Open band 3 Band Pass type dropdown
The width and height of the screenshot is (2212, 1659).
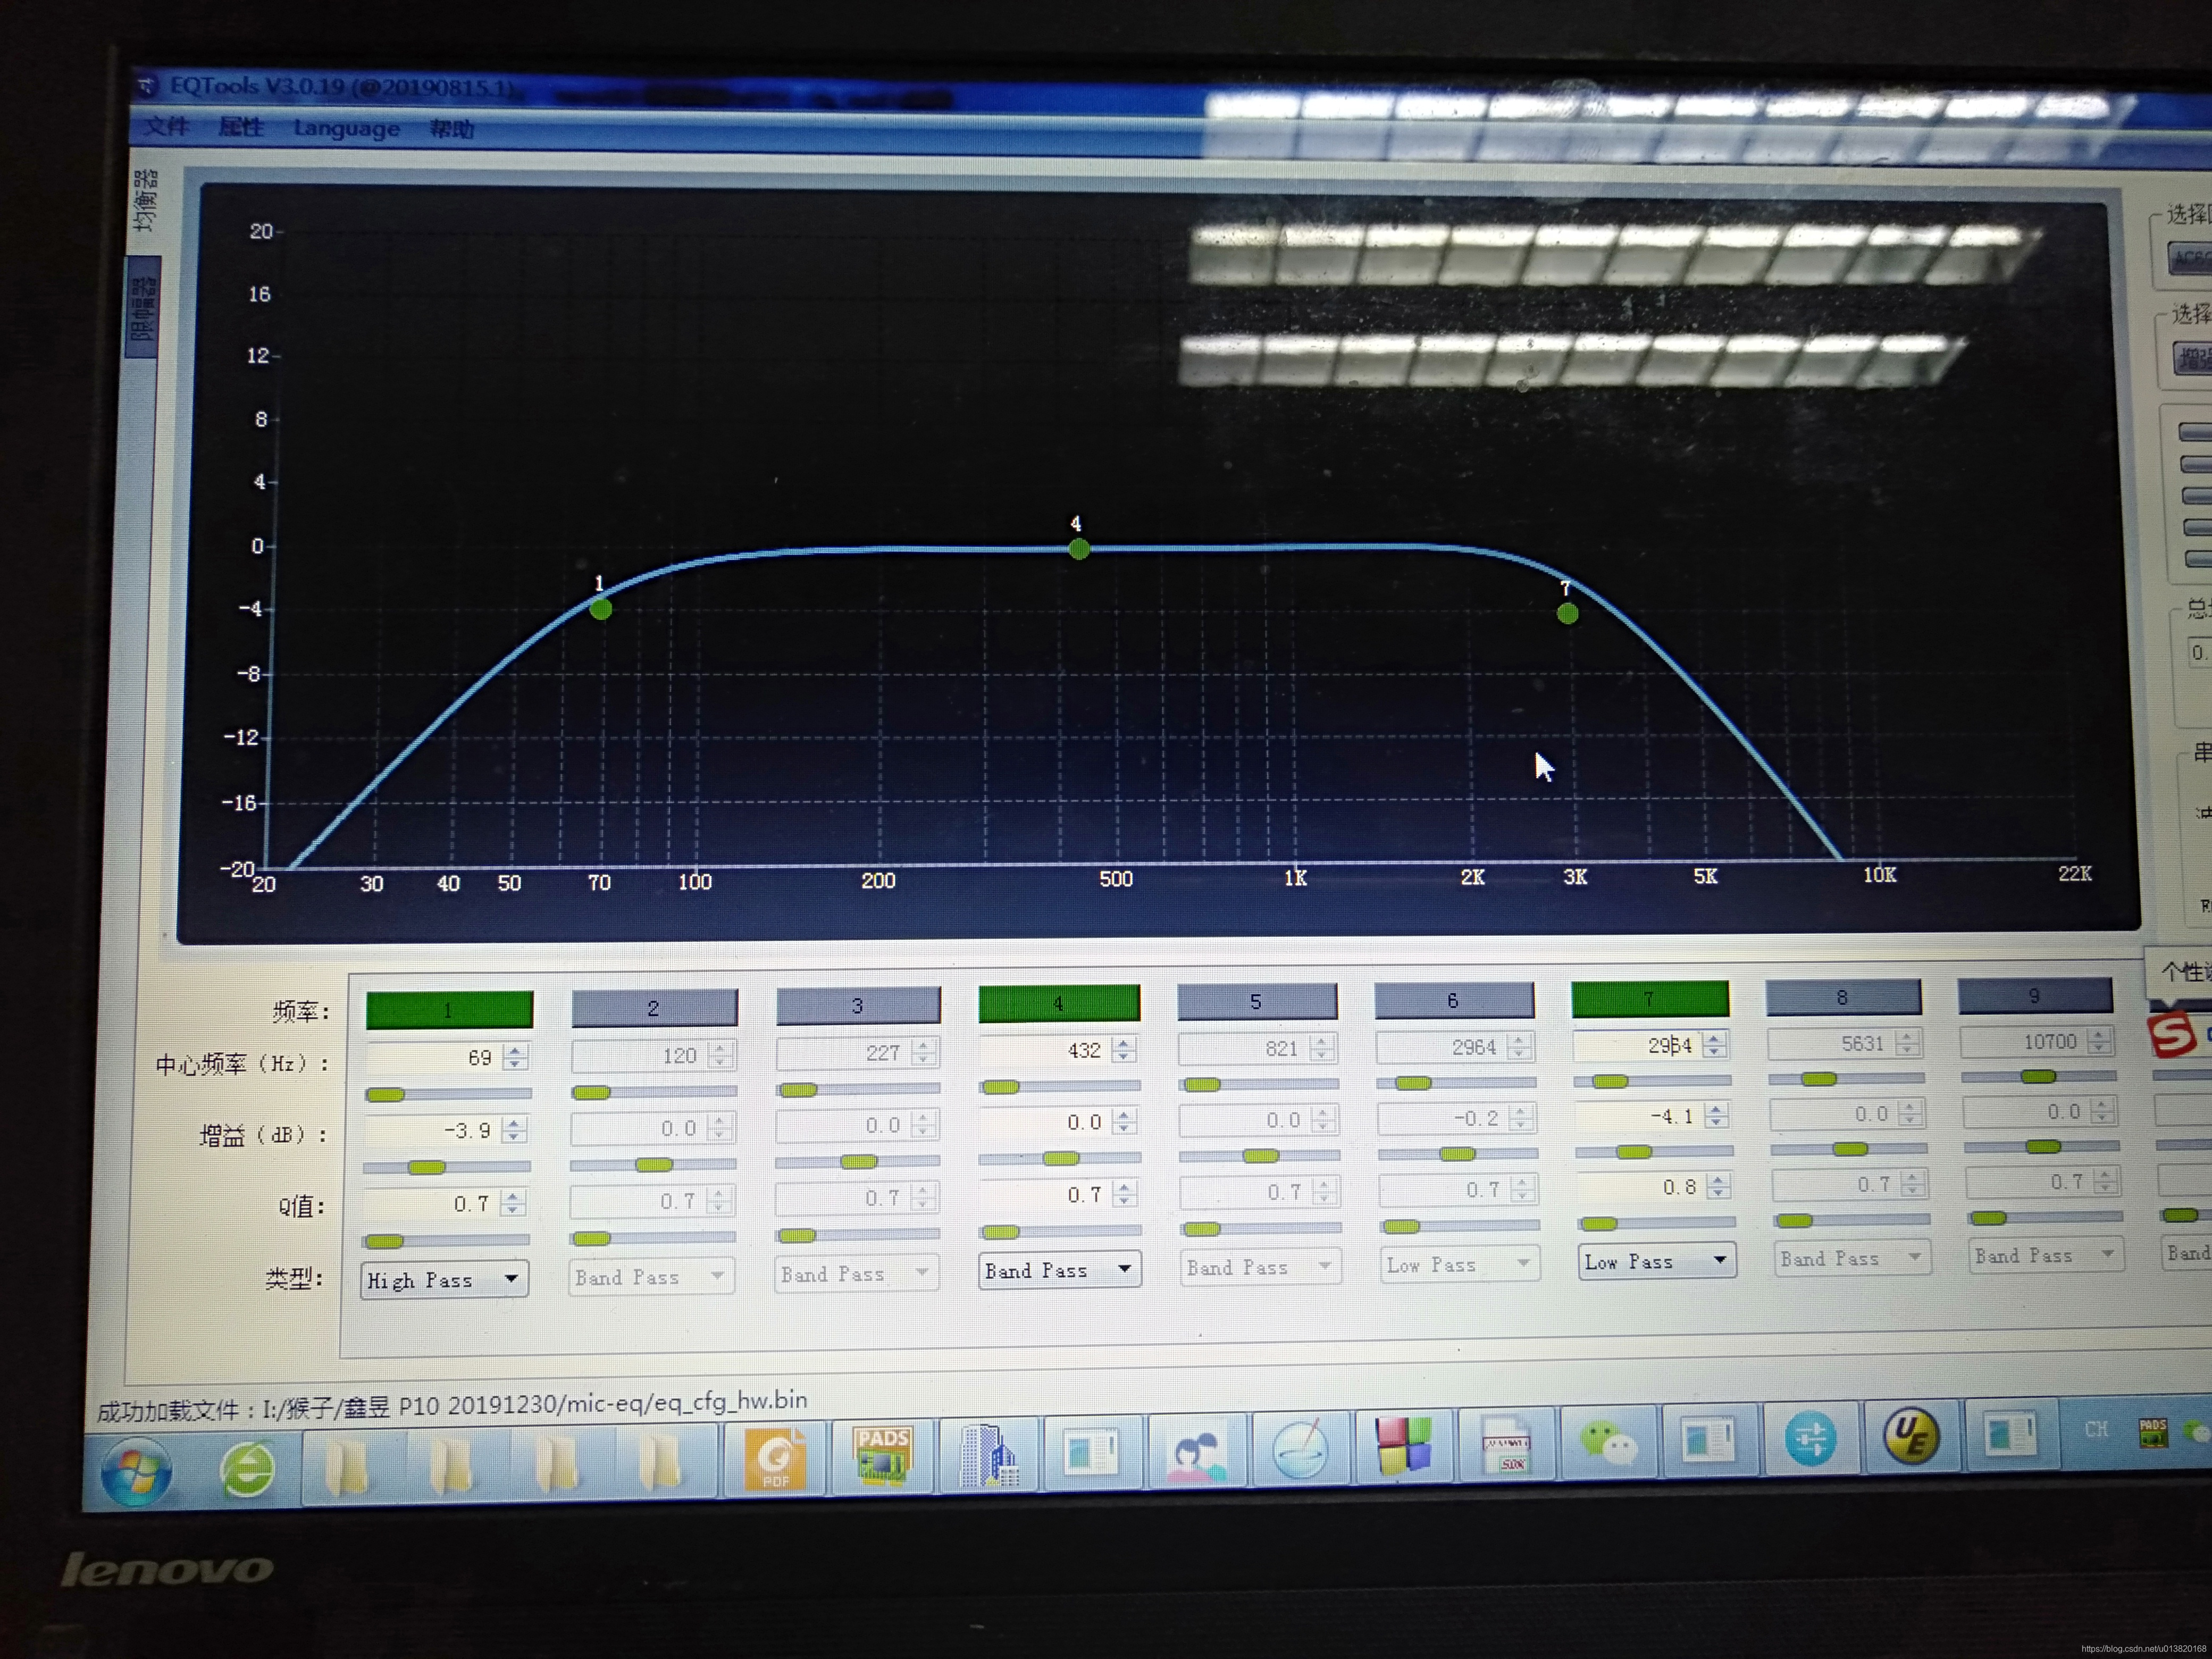pyautogui.click(x=857, y=1273)
